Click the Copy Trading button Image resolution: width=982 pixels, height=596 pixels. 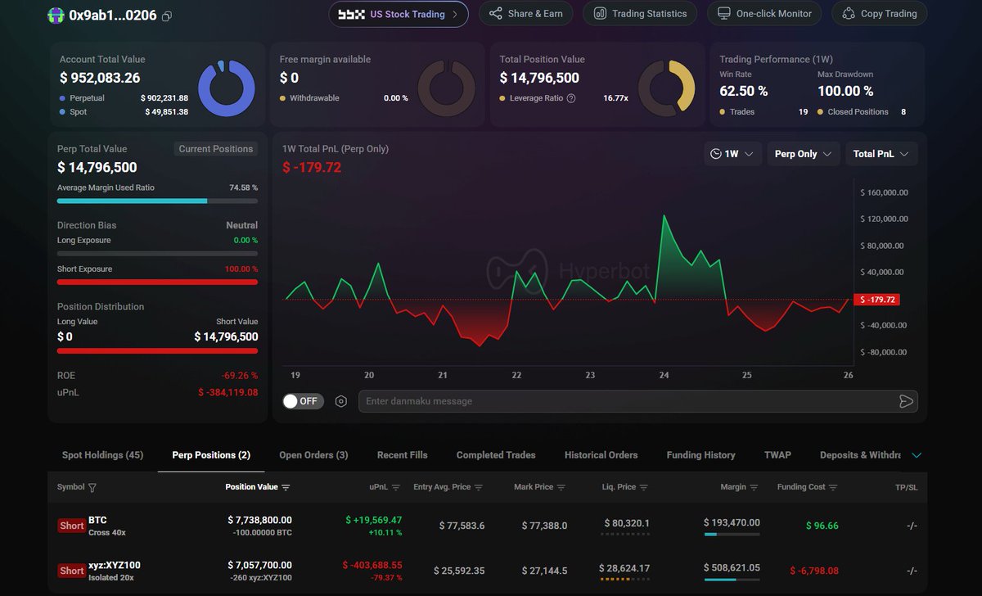(x=879, y=14)
